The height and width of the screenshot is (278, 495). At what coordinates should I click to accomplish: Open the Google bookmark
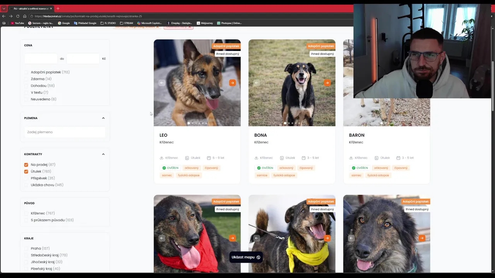(64, 23)
